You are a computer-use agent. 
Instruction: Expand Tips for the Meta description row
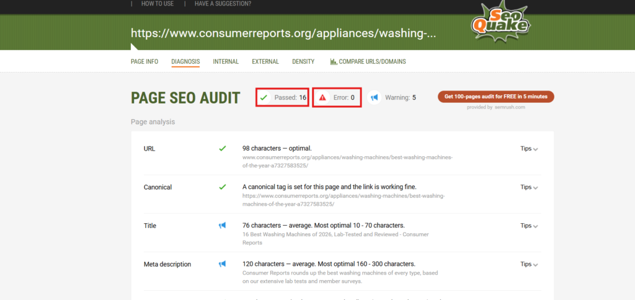[529, 264]
